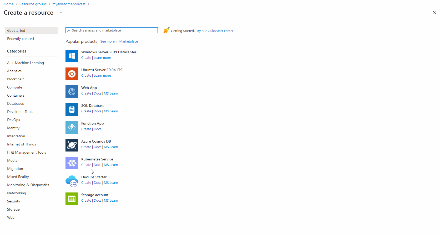440x235 pixels.
Task: Open the Blockchain category
Action: (16, 79)
